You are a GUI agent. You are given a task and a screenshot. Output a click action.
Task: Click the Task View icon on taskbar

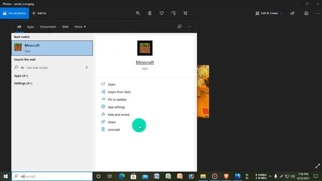pyautogui.click(x=110, y=176)
